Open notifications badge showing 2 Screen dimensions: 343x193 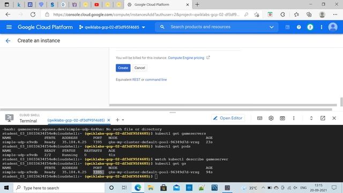[310, 27]
